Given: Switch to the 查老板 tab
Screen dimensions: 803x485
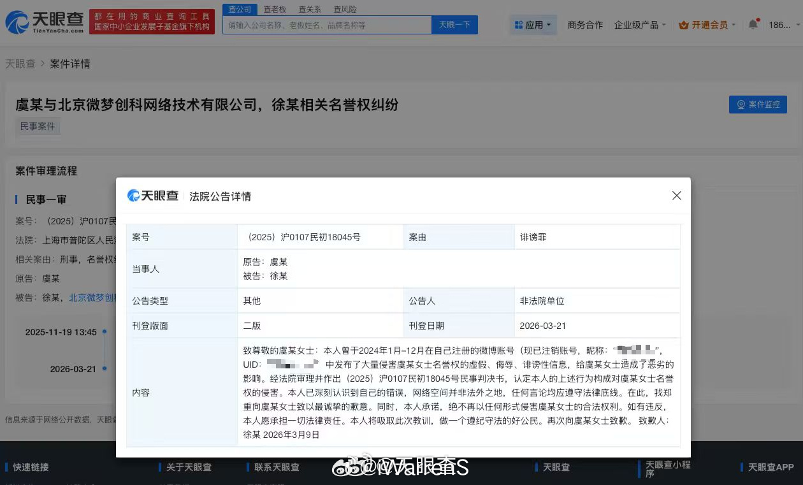Looking at the screenshot, I should pos(274,9).
